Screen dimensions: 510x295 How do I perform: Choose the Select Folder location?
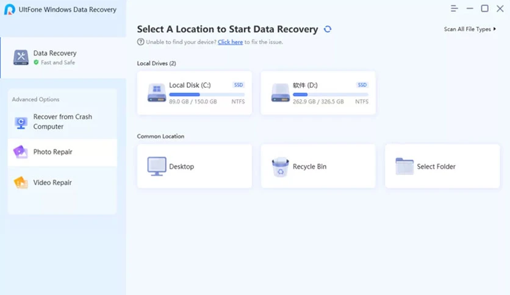442,166
